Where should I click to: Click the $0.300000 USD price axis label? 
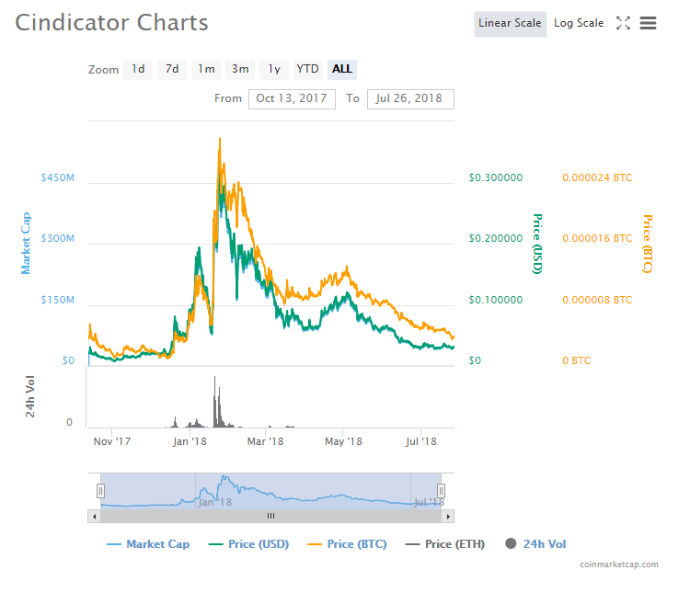coord(496,177)
